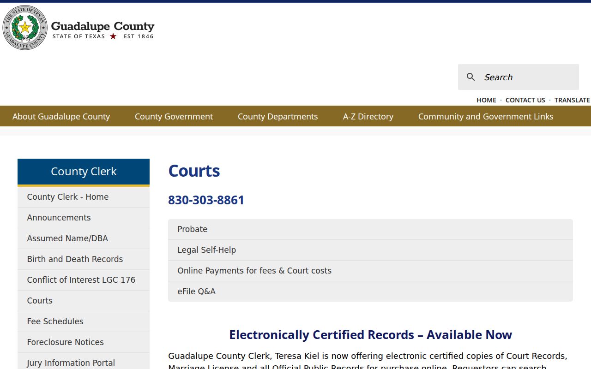
Task: Click the phone number 830-303-8861
Action: pos(206,200)
